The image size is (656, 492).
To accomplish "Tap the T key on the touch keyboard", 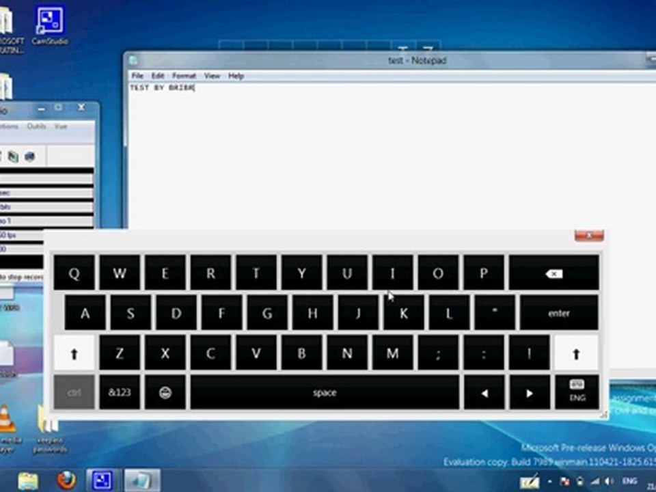I will point(256,273).
